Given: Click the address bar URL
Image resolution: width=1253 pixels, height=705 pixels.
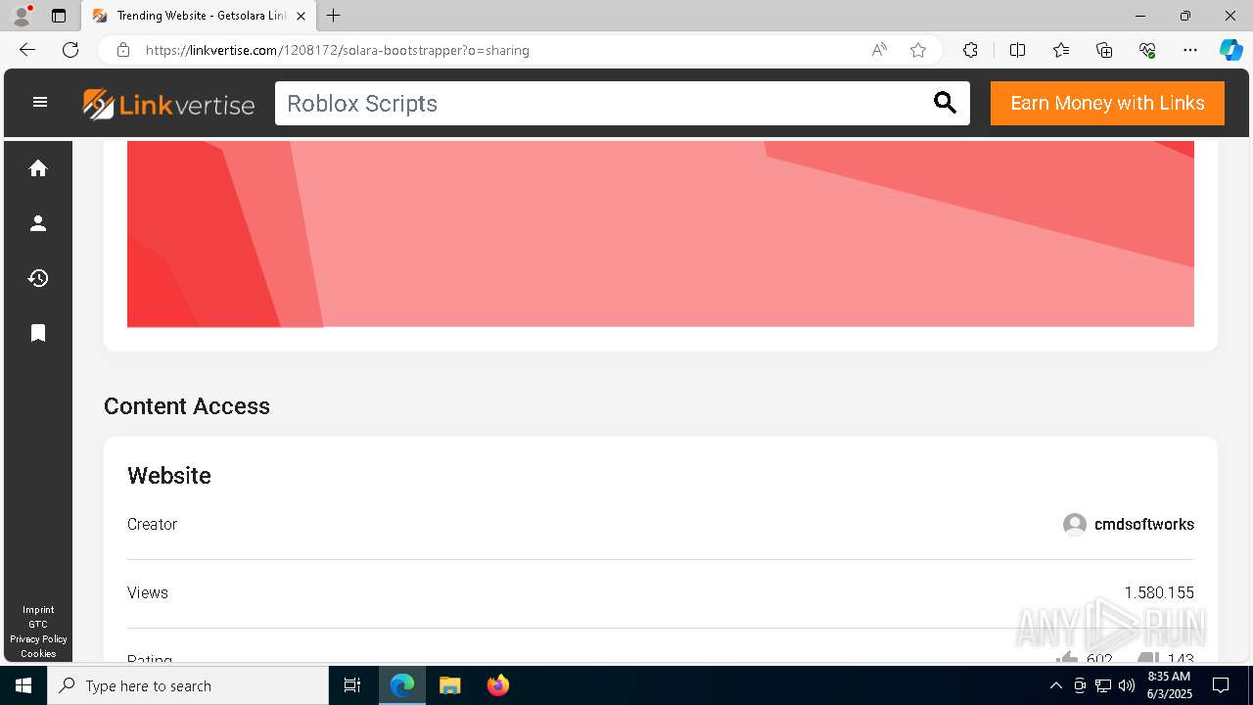Looking at the screenshot, I should click(338, 50).
